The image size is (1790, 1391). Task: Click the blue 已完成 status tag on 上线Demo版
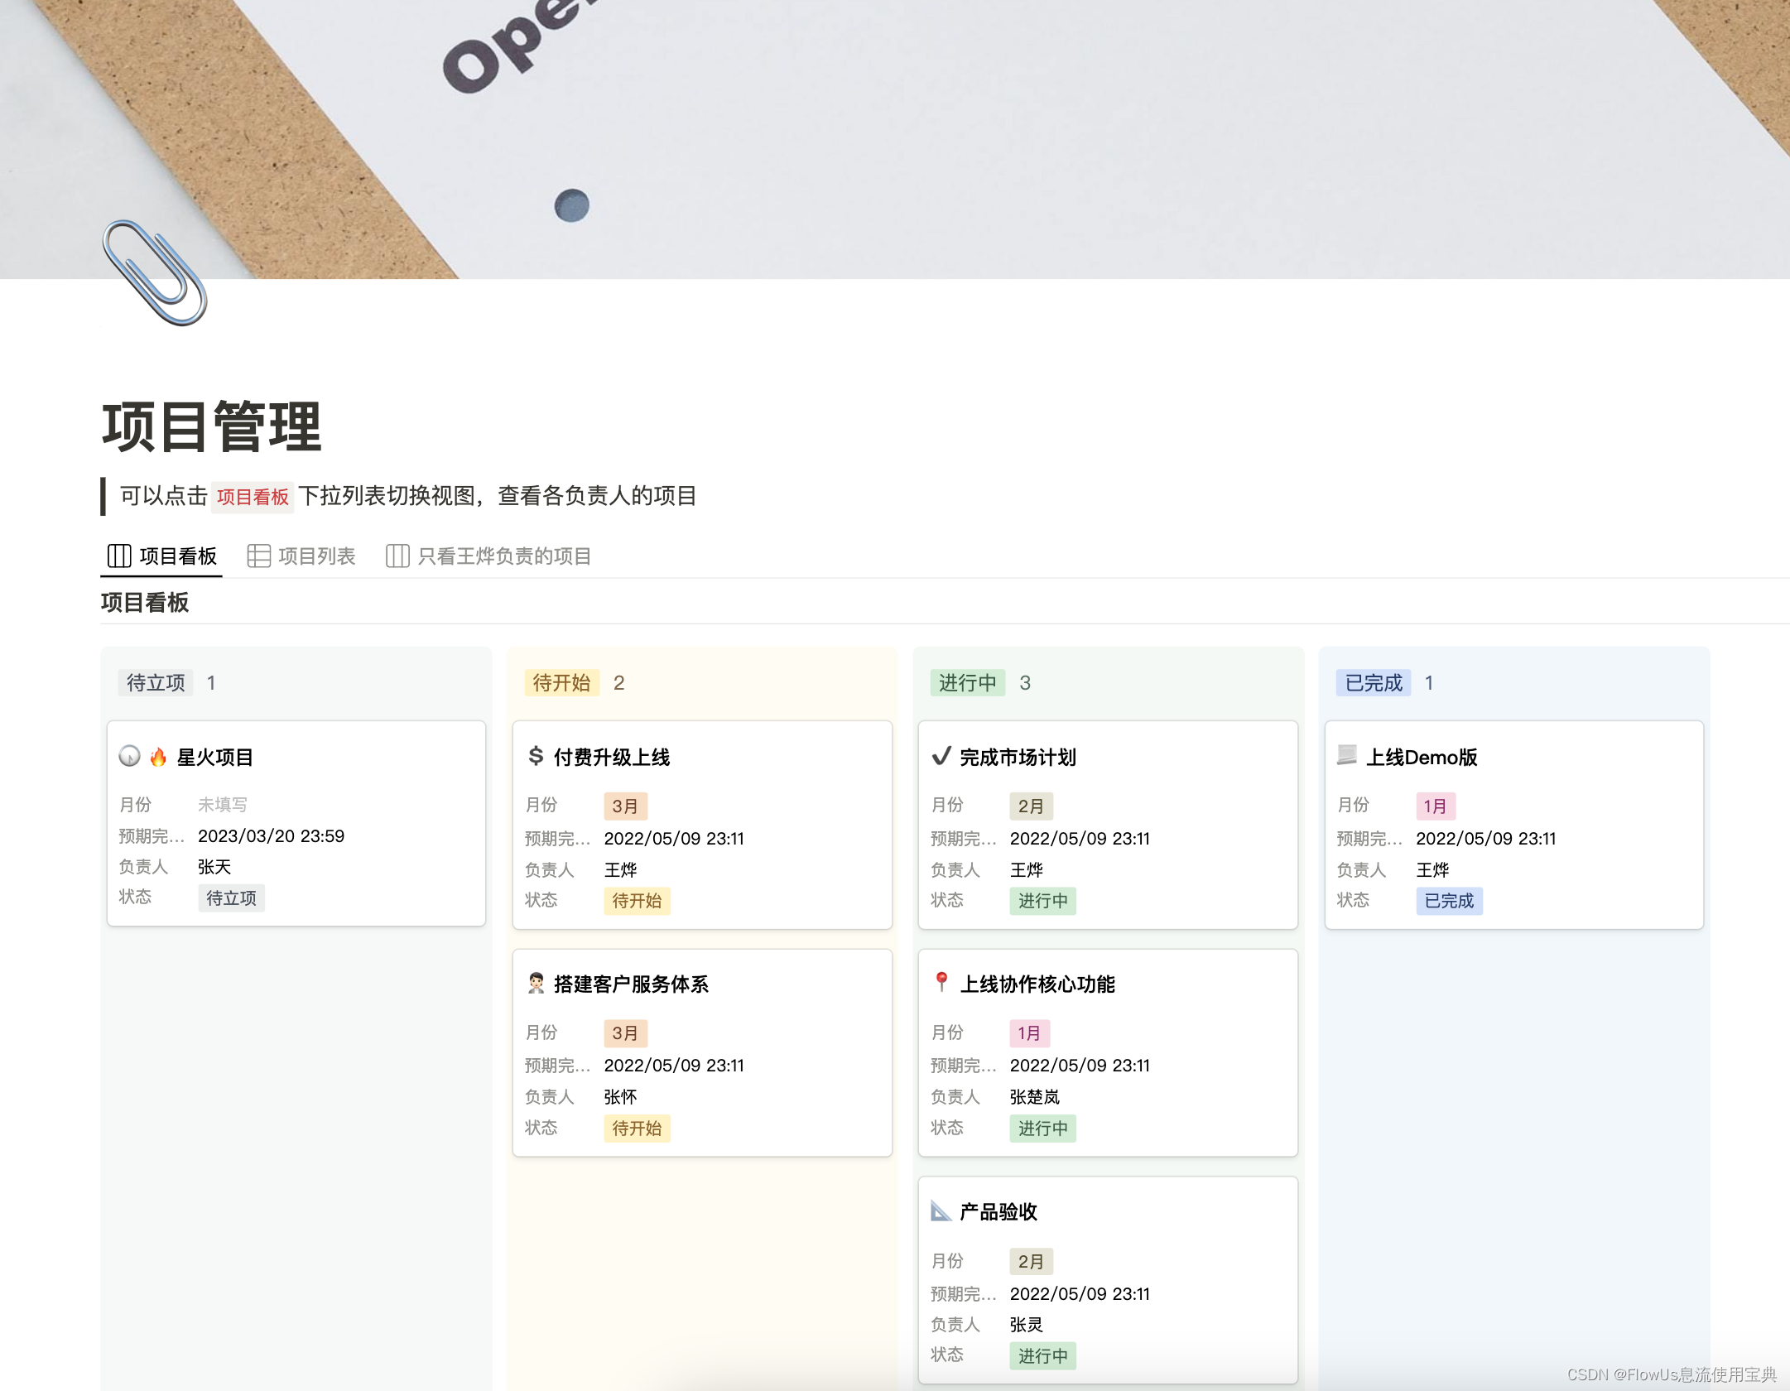pyautogui.click(x=1449, y=901)
